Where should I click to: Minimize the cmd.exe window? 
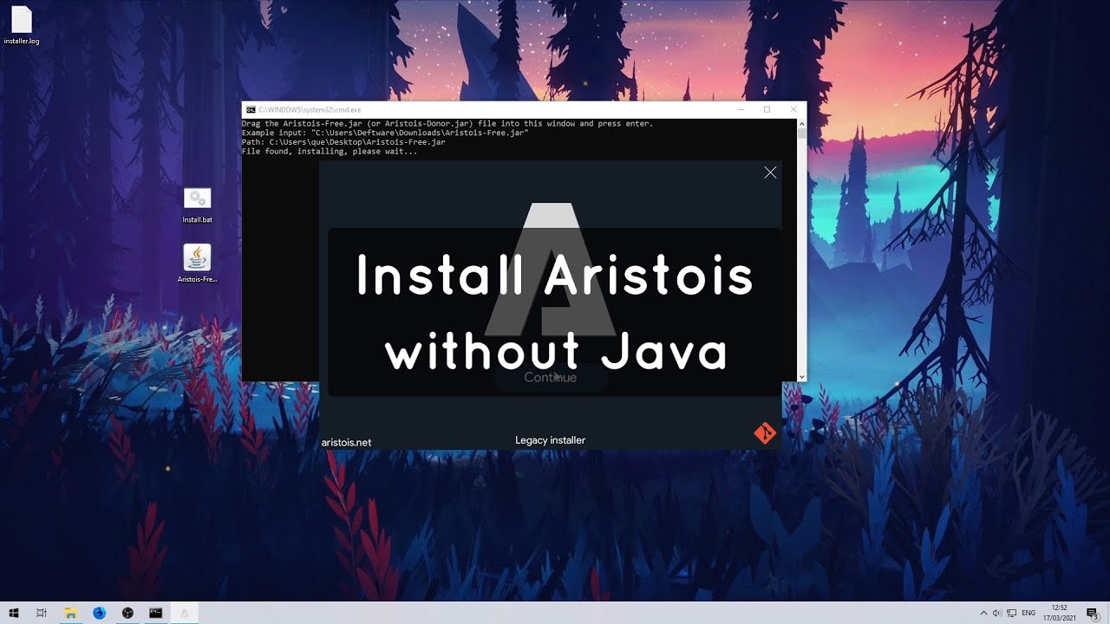pyautogui.click(x=741, y=110)
